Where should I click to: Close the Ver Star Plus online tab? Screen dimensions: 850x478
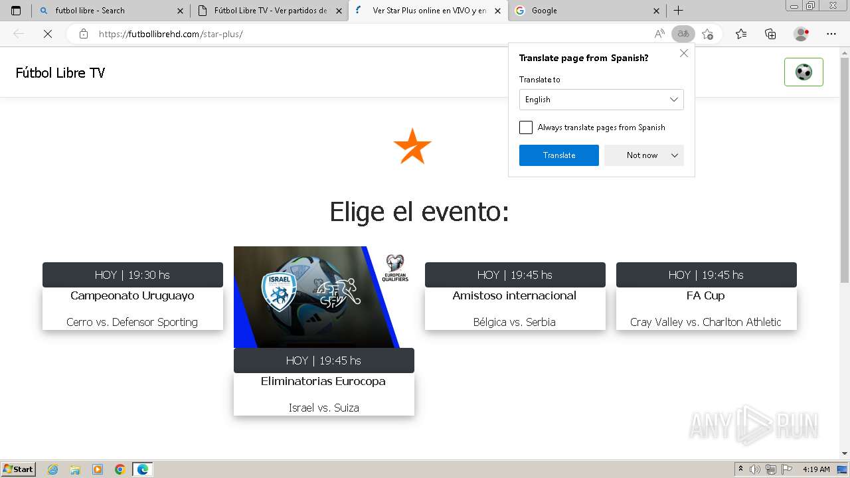click(x=498, y=11)
